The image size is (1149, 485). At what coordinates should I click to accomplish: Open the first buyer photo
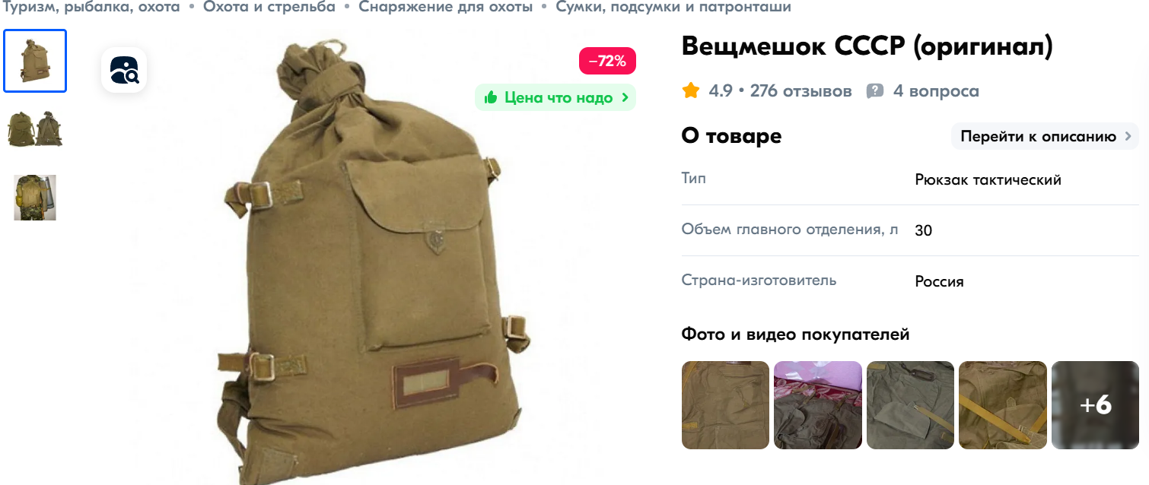(725, 405)
